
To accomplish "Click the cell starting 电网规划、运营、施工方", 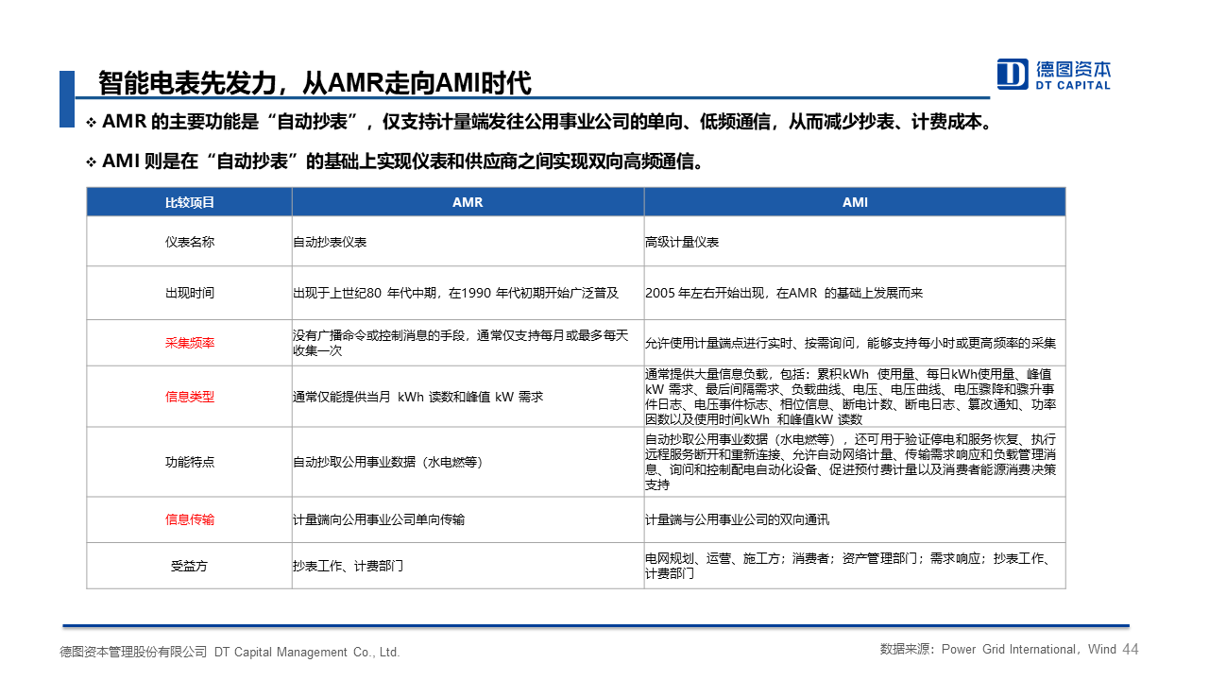I will [x=855, y=566].
